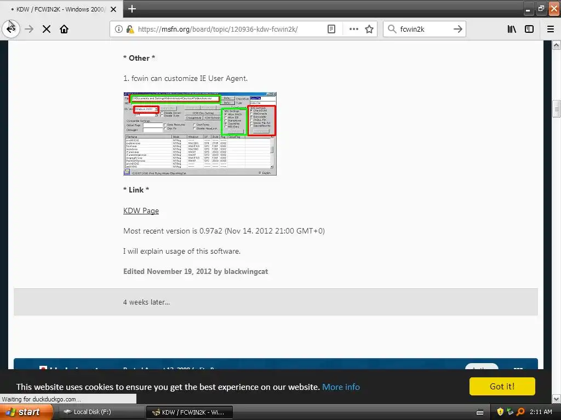
Task: Click 'I will explain usage of this software' text
Action: 182,252
